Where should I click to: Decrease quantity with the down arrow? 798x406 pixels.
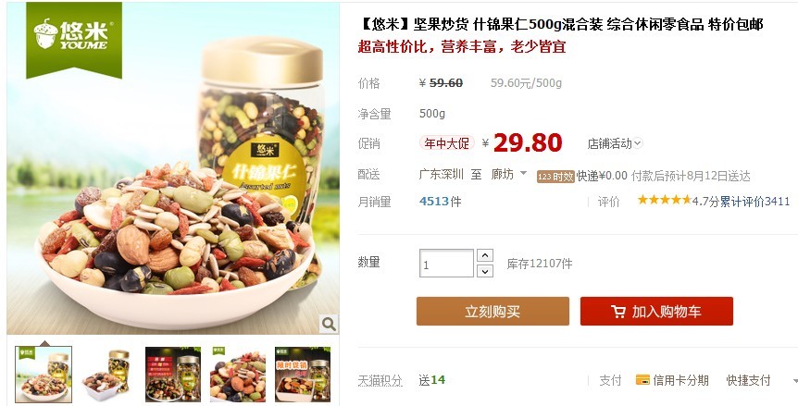click(485, 271)
